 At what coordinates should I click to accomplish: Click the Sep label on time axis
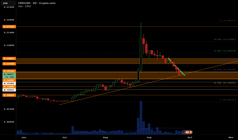tap(149, 137)
